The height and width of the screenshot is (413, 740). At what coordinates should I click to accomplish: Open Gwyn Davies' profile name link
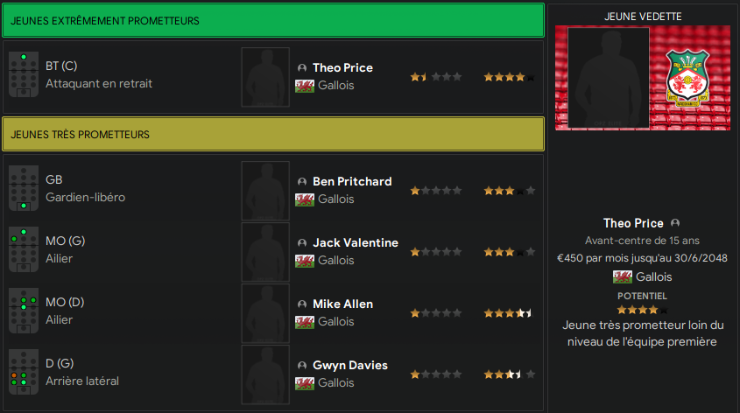(x=350, y=366)
